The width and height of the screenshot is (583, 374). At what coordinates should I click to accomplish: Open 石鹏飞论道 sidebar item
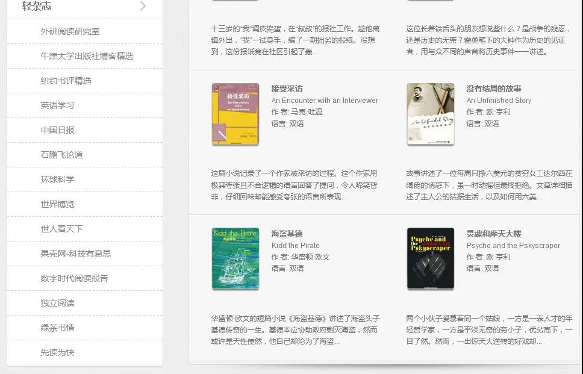click(61, 155)
